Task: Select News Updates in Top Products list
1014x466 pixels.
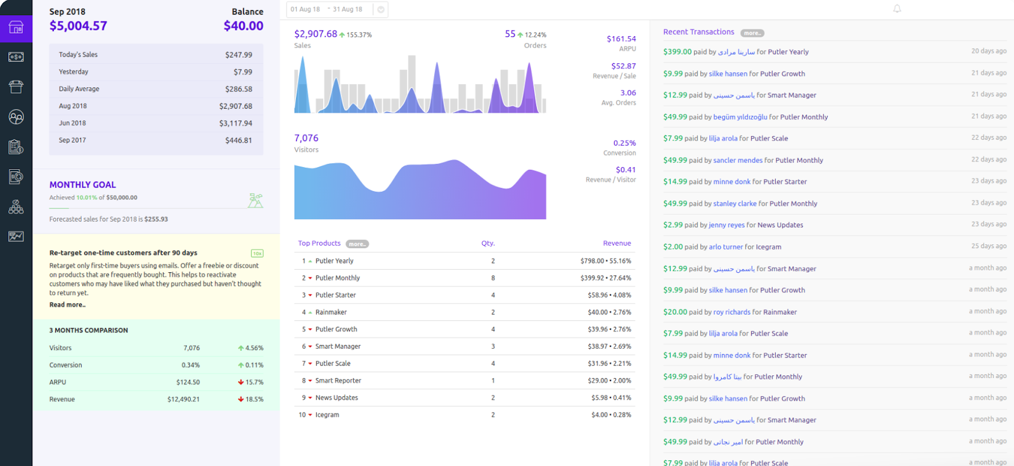Action: (x=337, y=398)
